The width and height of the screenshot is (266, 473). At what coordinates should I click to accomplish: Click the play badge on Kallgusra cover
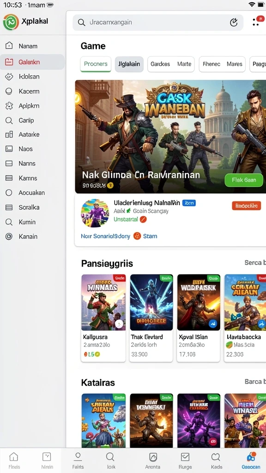(x=119, y=324)
